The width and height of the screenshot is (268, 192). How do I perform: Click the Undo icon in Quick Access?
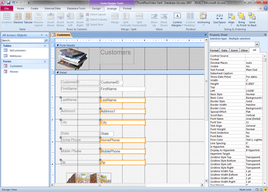click(13, 3)
